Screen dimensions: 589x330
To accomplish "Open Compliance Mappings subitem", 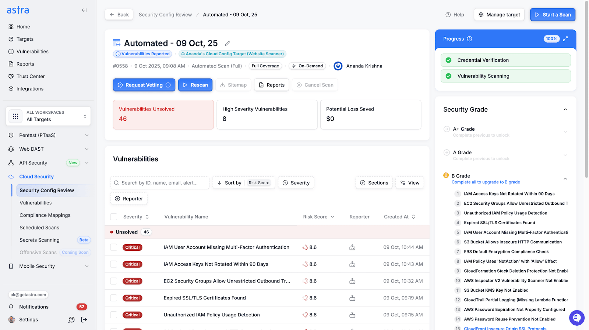I will [45, 215].
